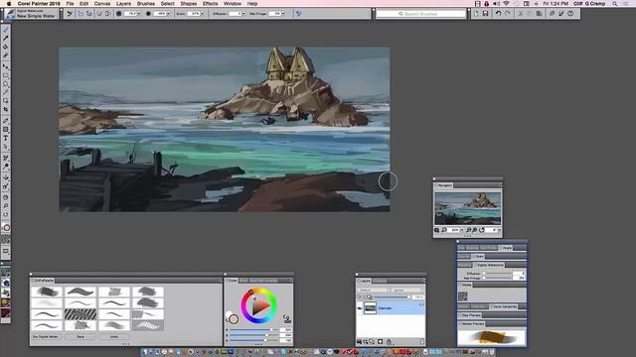Click the Save icon in the top toolbar
This screenshot has width=636, height=357.
tap(485, 13)
